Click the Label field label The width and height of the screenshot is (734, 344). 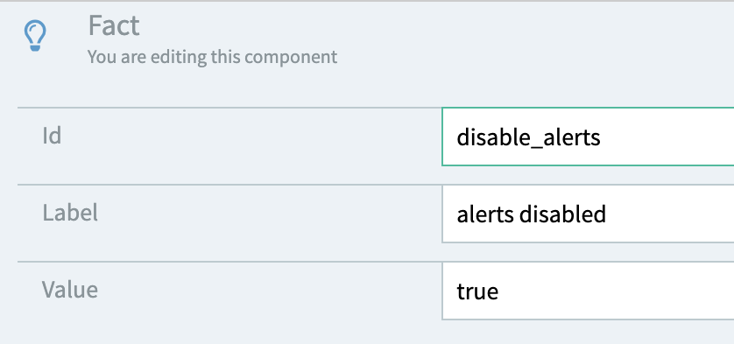[x=70, y=213]
